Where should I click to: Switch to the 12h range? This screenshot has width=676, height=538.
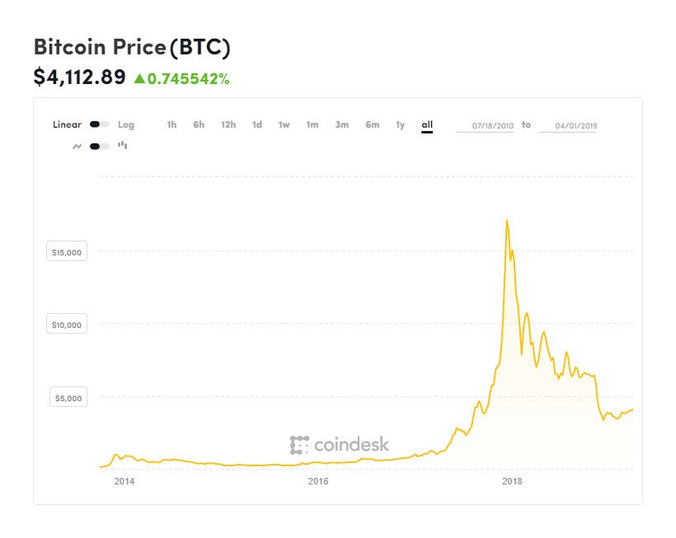click(x=228, y=124)
